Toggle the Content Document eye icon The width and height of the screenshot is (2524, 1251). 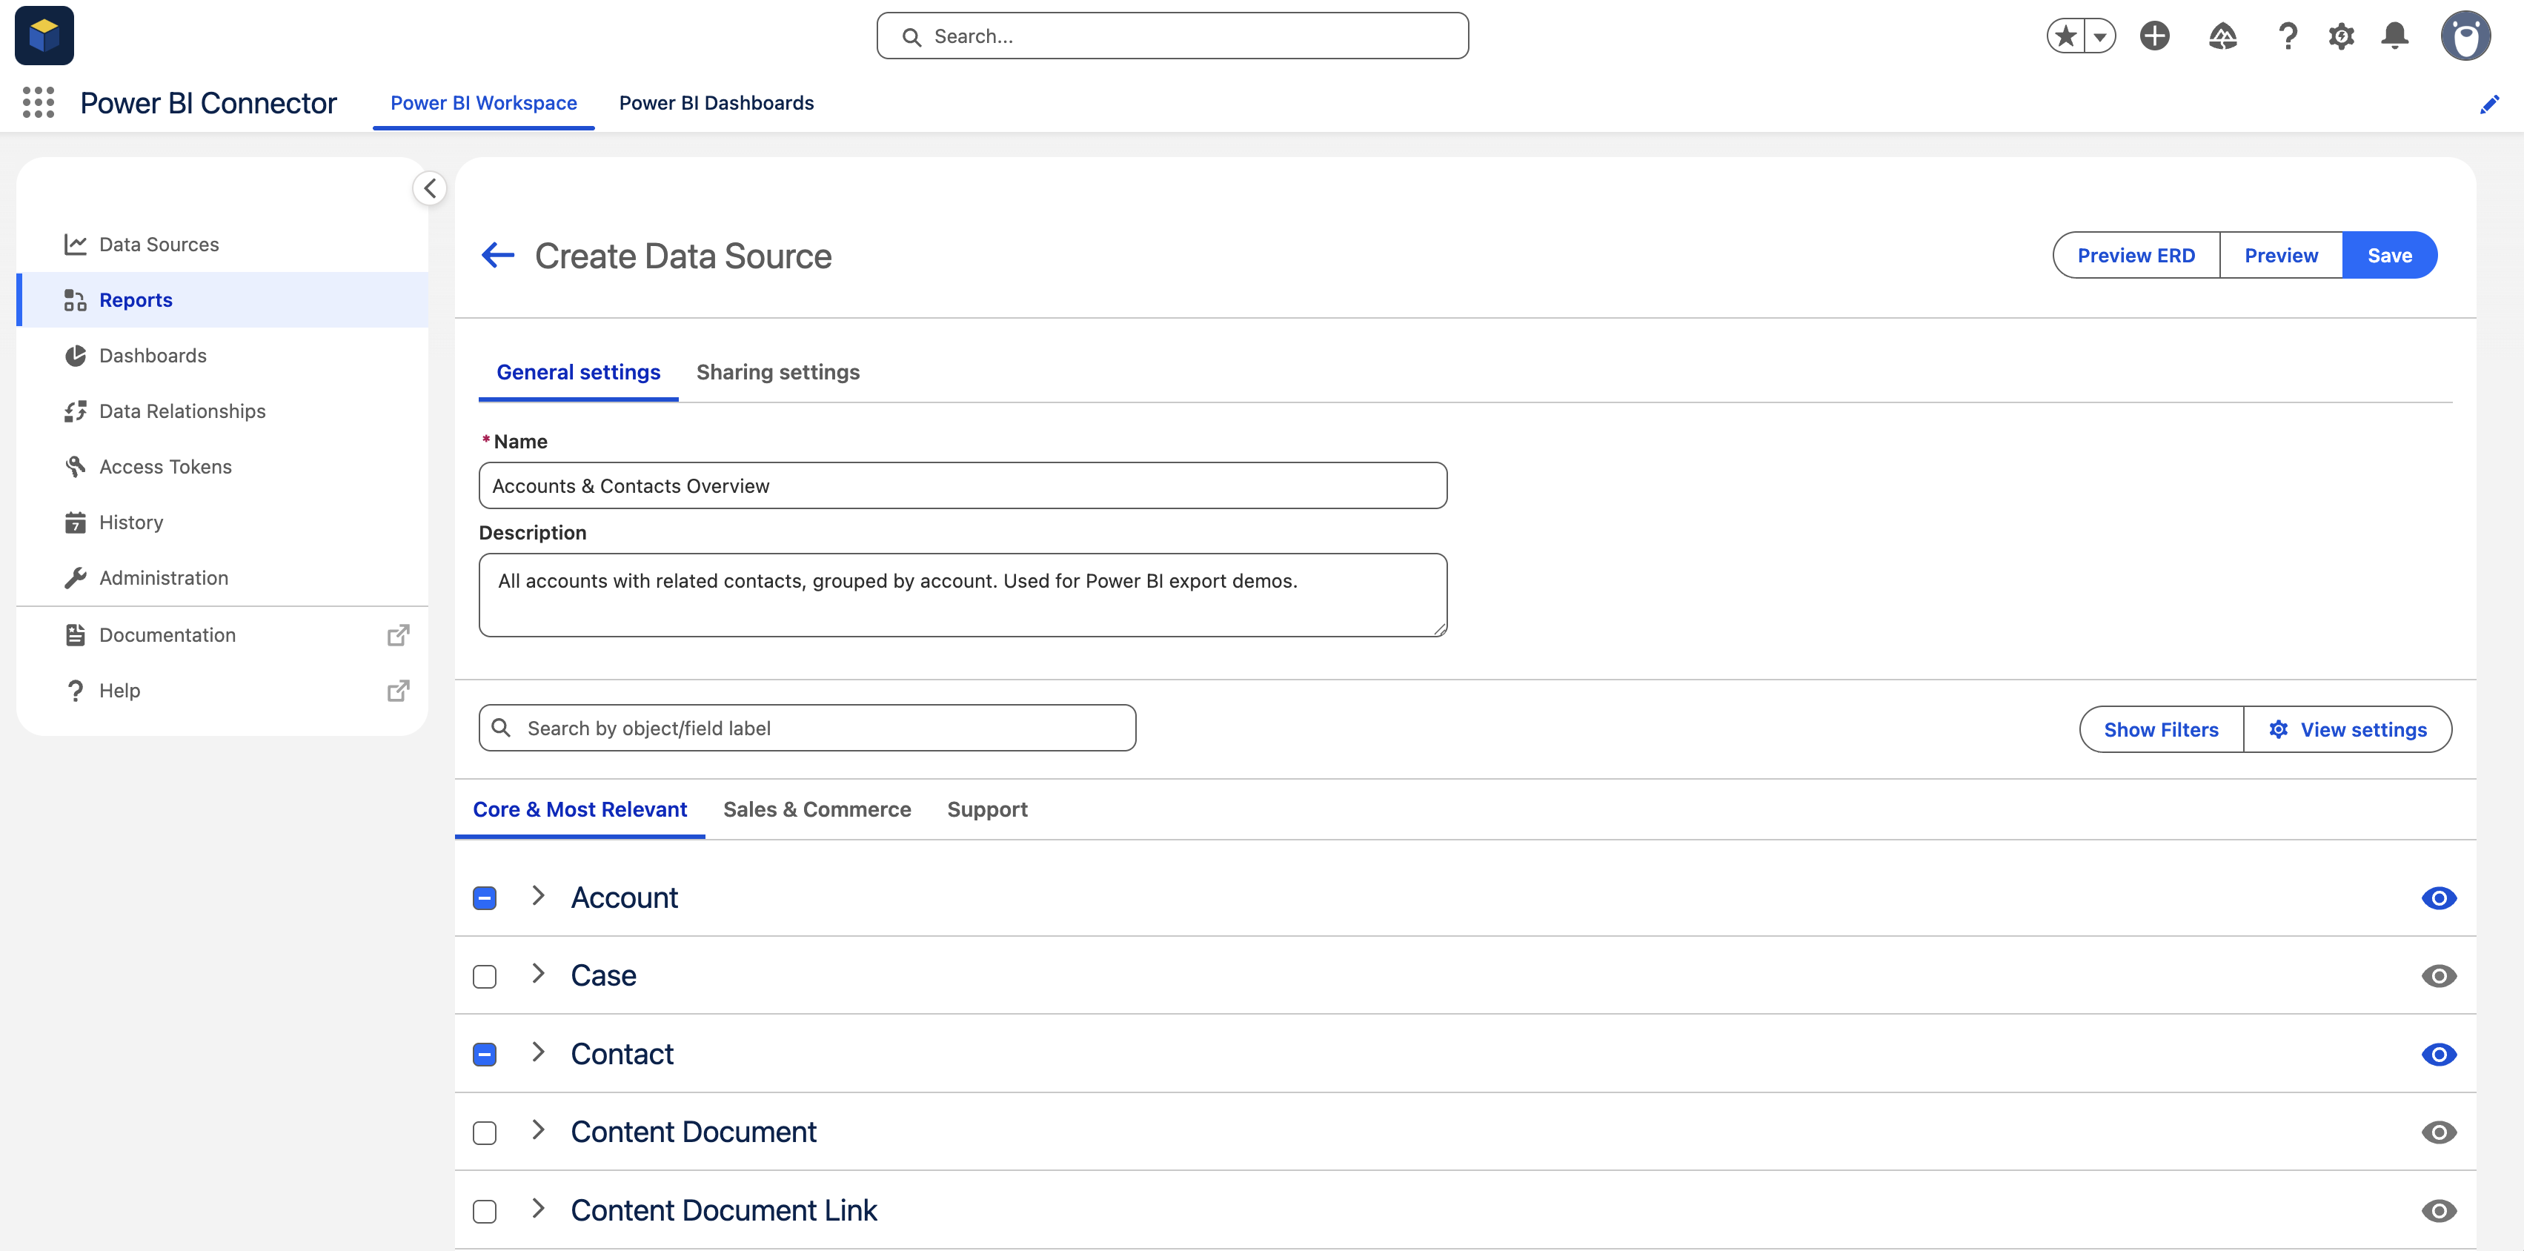click(2438, 1133)
